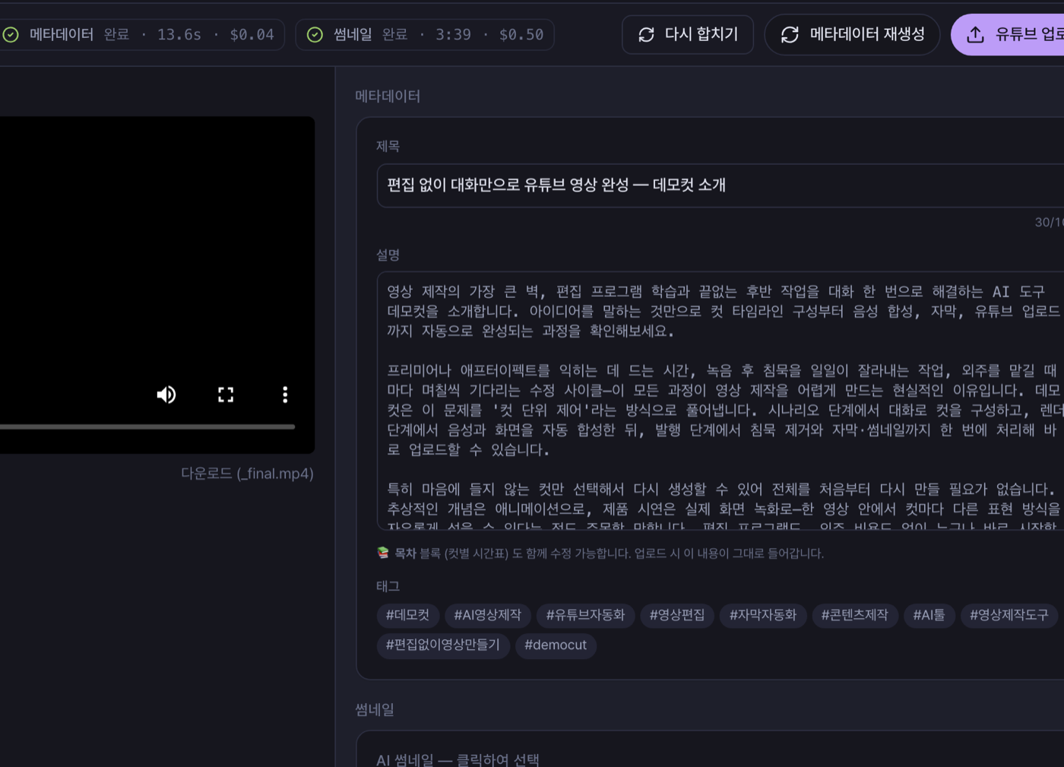The image size is (1064, 767).
Task: Click the books icon next to 목차
Action: pos(383,553)
